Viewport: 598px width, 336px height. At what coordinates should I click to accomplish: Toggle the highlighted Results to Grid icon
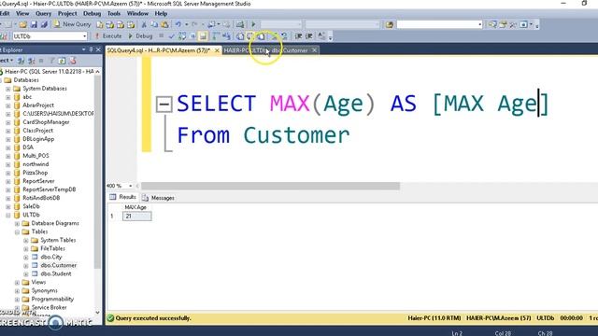203,36
